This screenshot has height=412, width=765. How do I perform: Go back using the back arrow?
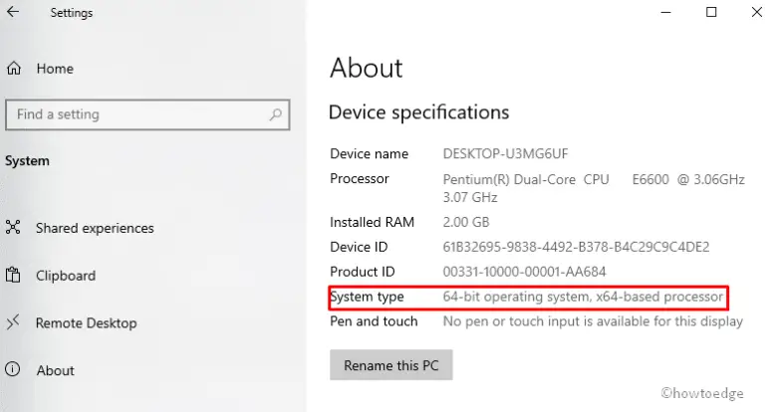(12, 14)
